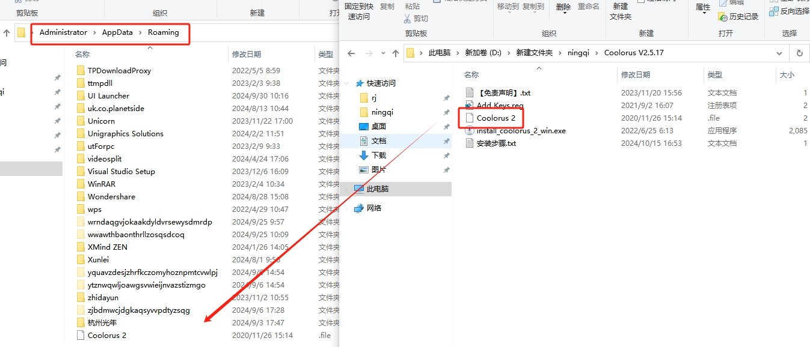Select the uk.co.planetside folder name
The image size is (810, 347).
tap(116, 108)
